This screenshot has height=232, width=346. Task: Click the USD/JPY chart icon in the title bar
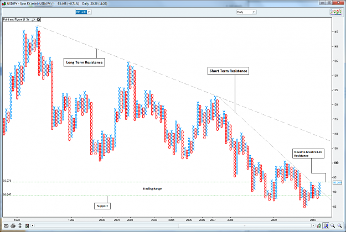4,3
